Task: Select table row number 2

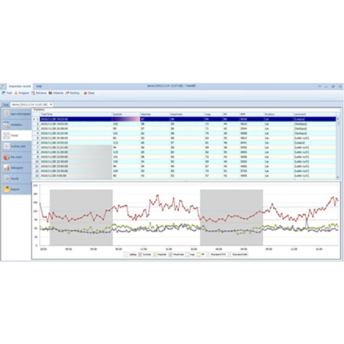Action: point(184,124)
